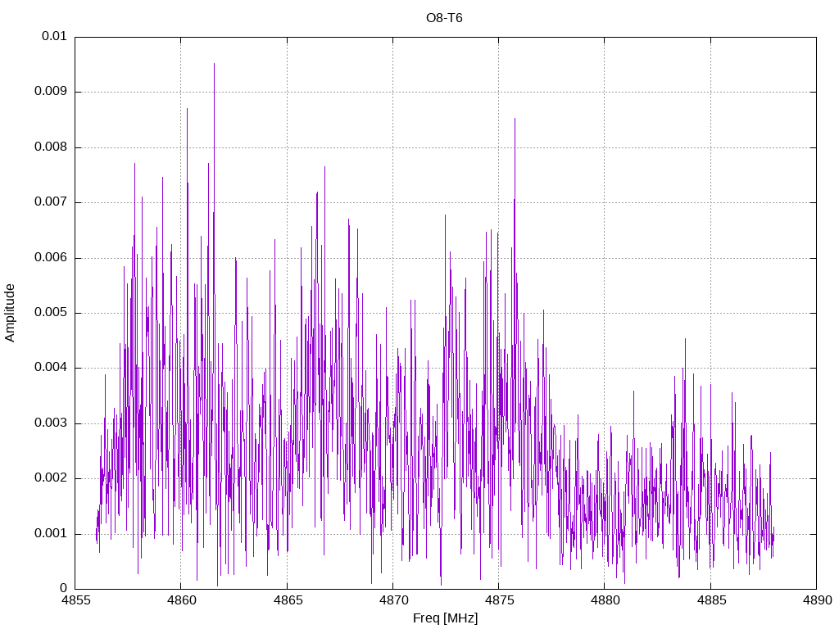Click the x-axis tick label 4885
This screenshot has width=839, height=629.
click(x=711, y=600)
